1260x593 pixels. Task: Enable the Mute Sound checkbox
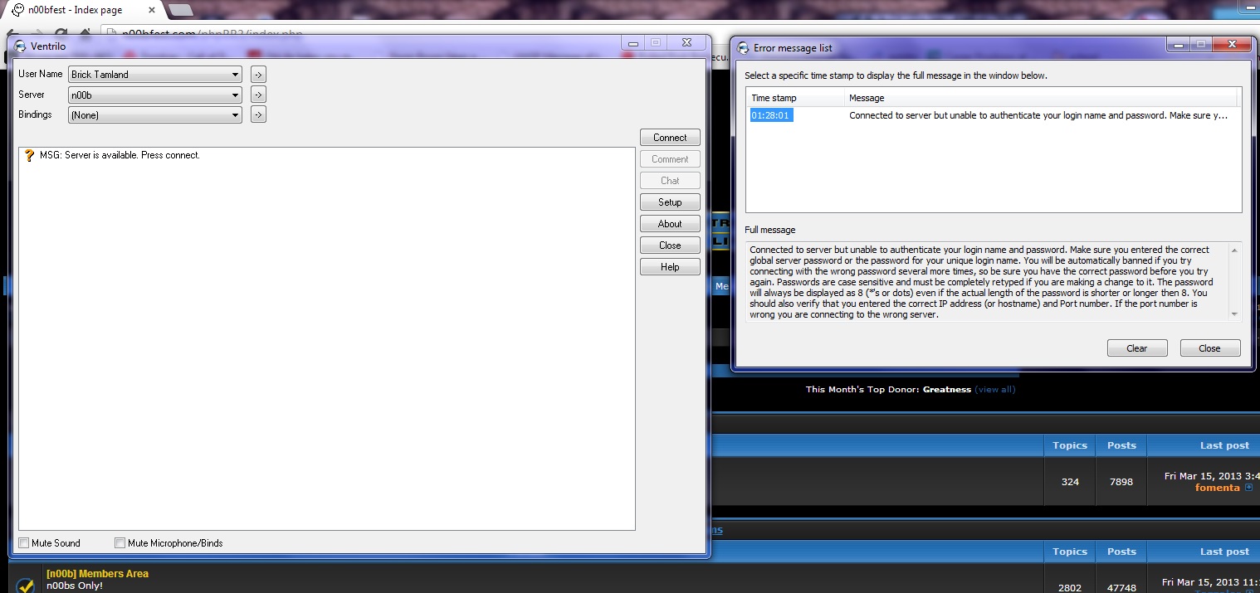coord(25,543)
